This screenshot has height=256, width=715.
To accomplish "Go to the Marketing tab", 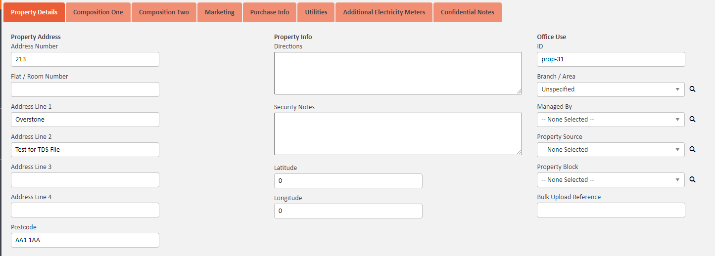I will pyautogui.click(x=220, y=12).
